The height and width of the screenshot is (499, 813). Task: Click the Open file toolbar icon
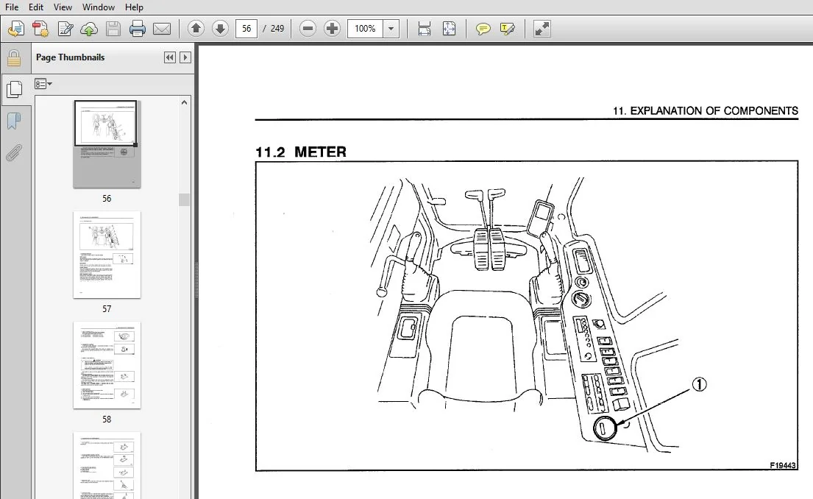click(16, 29)
